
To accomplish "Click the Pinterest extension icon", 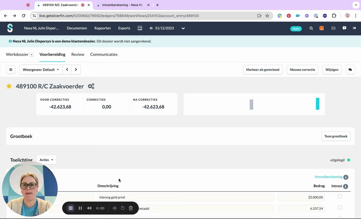I will [x=289, y=16].
